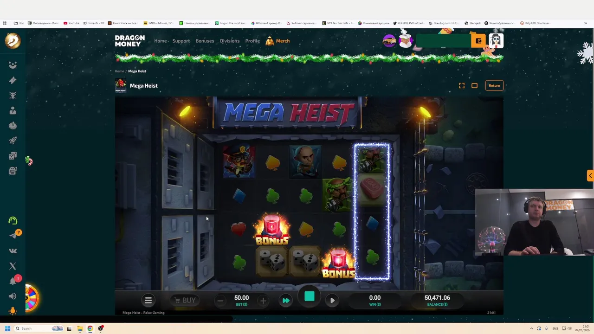Open the ENG language indicator
Screen dimensions: 594x334
point(555,328)
